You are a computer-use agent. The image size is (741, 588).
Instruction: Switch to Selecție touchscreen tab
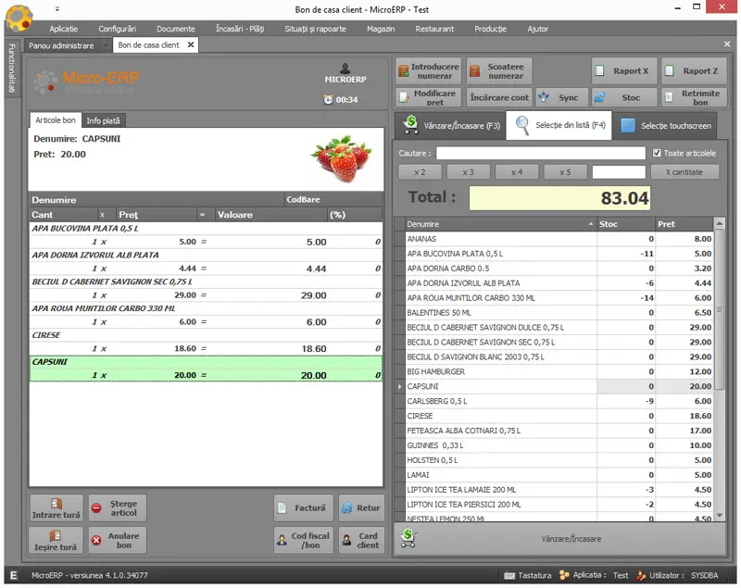tap(665, 126)
